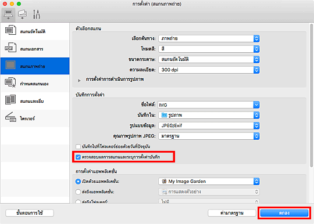Open the เลือกต้นทาง source dropdown
The image size is (314, 224).
(209, 38)
